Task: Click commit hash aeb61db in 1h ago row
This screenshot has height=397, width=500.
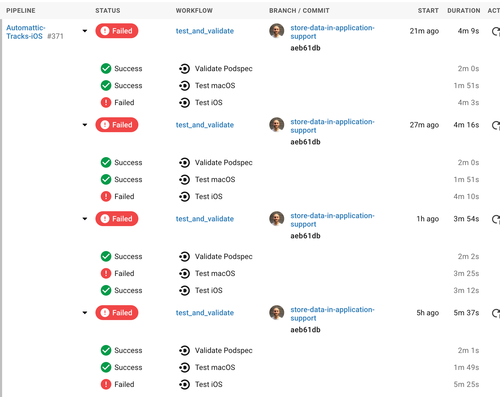Action: pyautogui.click(x=305, y=236)
